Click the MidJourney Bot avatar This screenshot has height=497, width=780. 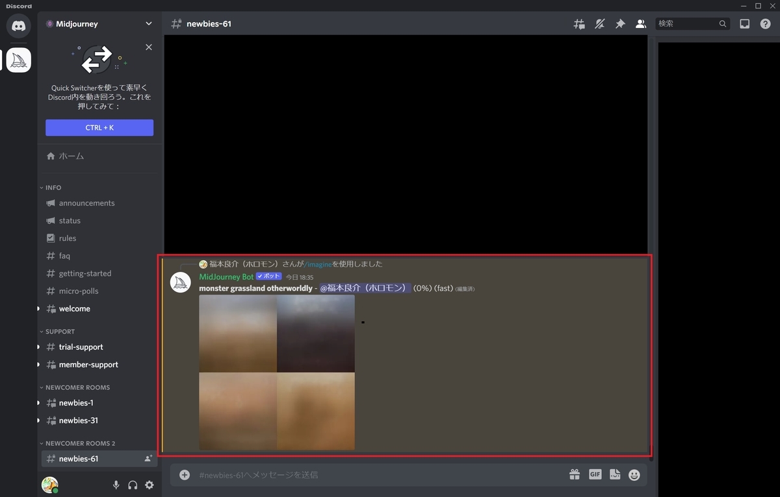point(180,283)
